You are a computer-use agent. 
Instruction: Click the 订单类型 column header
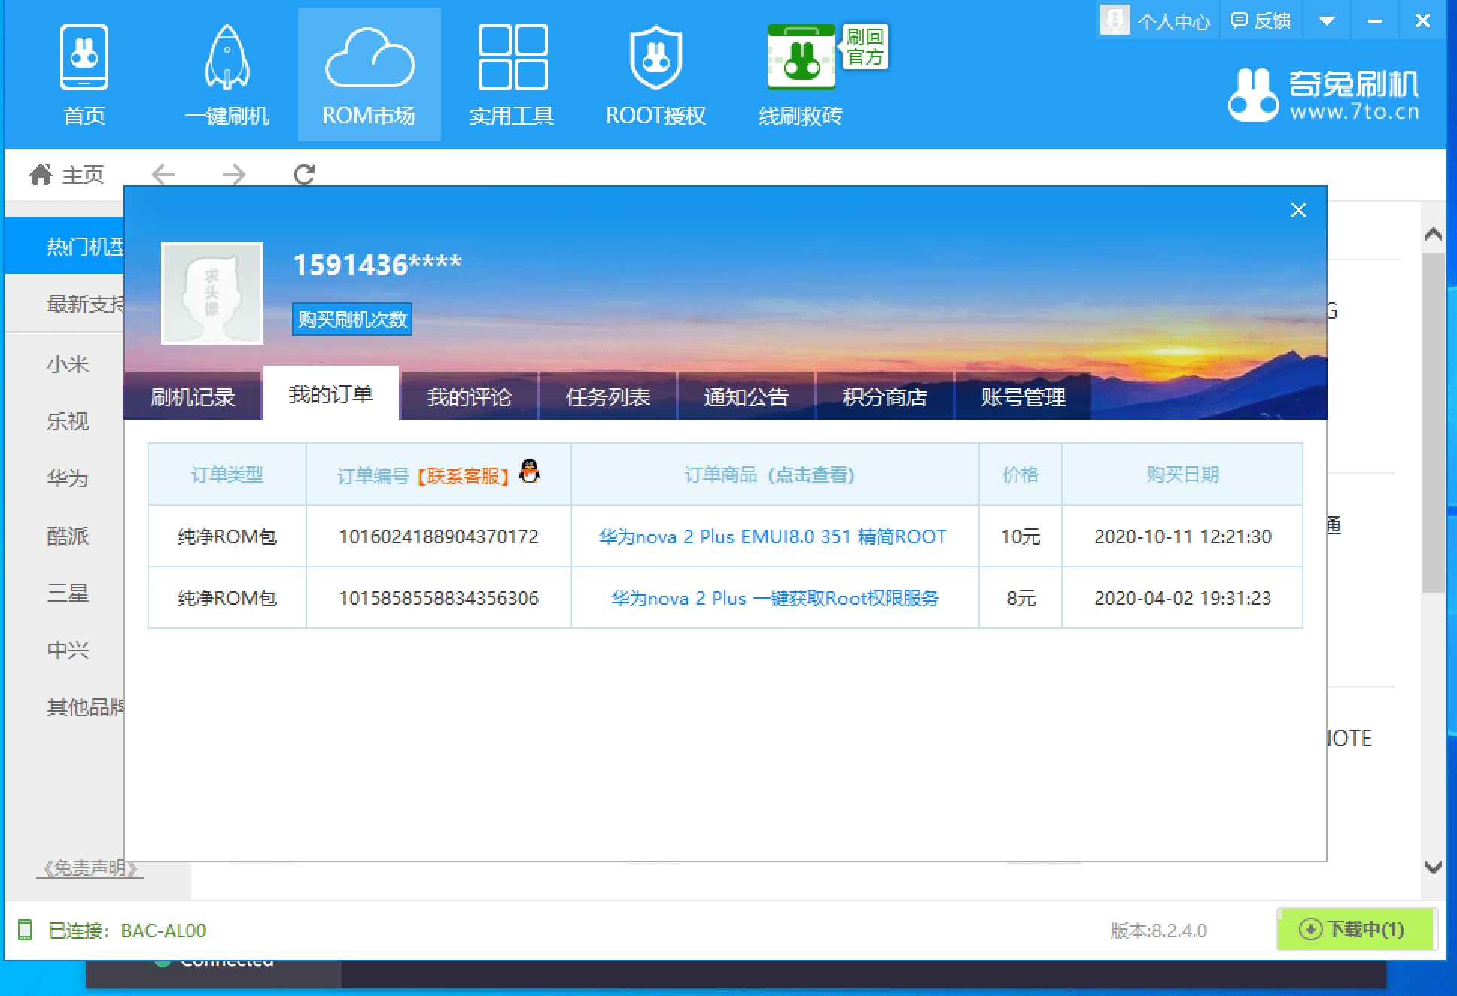click(x=227, y=475)
